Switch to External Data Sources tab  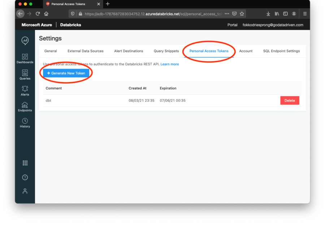tap(85, 51)
